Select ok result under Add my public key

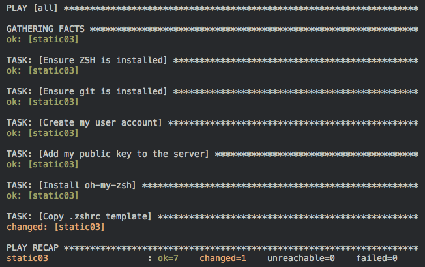click(42, 164)
